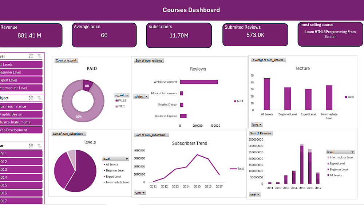The width and height of the screenshot is (364, 205).
Task: Select Graphic Design in subject slicer
Action: pyautogui.click(x=21, y=114)
